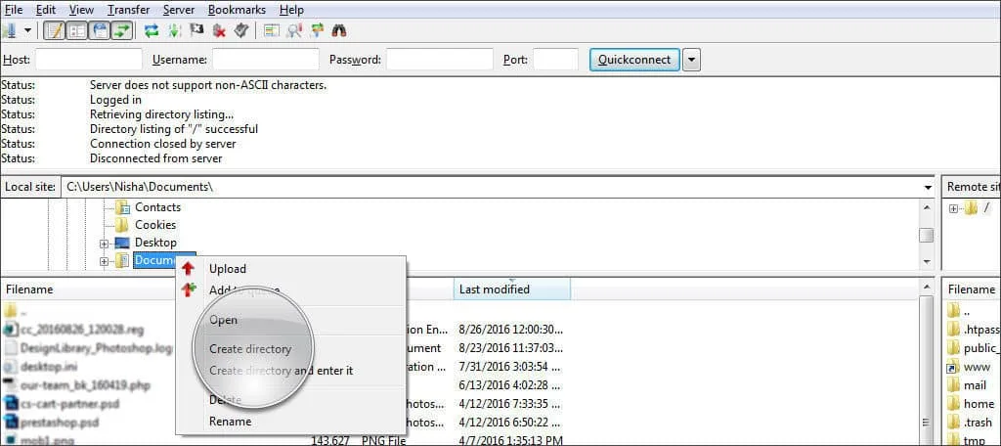This screenshot has width=1001, height=446.
Task: Toggle the transfer queue display
Action: tap(120, 30)
